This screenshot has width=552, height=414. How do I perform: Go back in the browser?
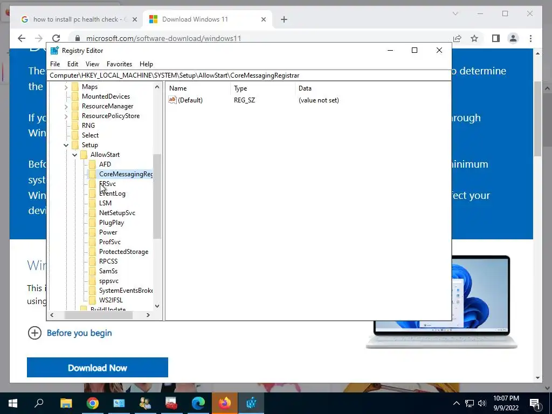[22, 38]
